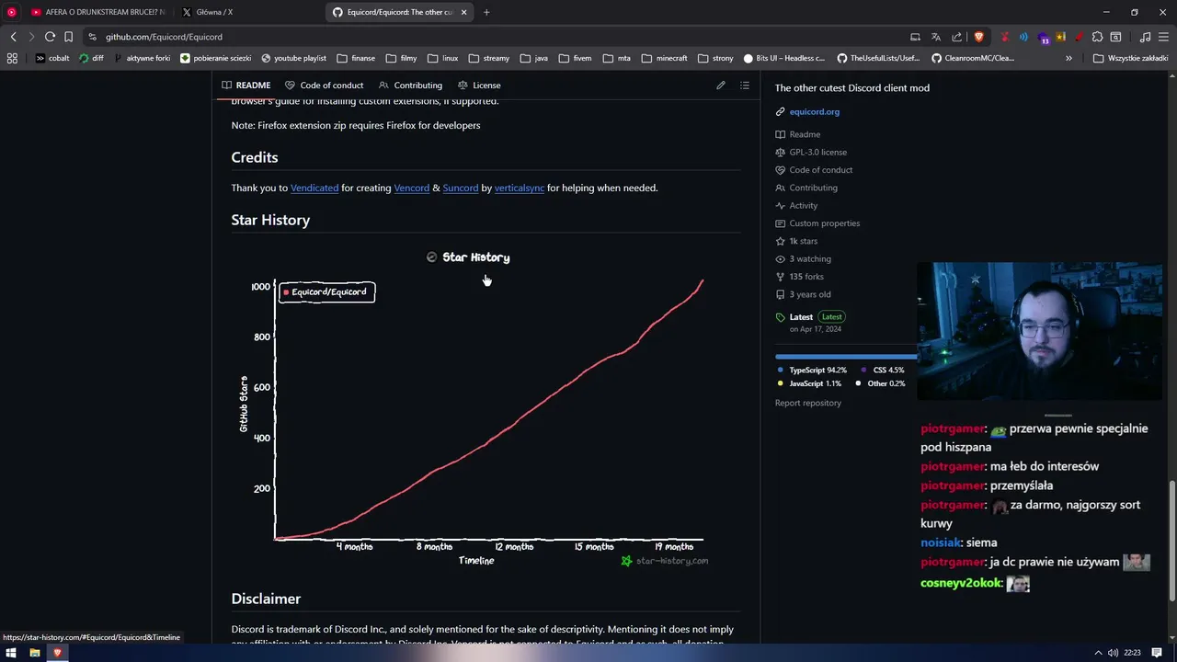Select the README tab

coord(246,85)
